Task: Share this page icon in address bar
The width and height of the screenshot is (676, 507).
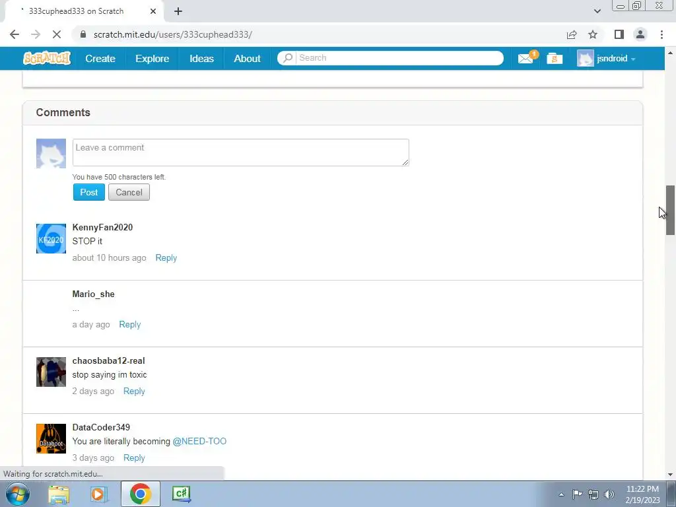Action: click(x=572, y=34)
